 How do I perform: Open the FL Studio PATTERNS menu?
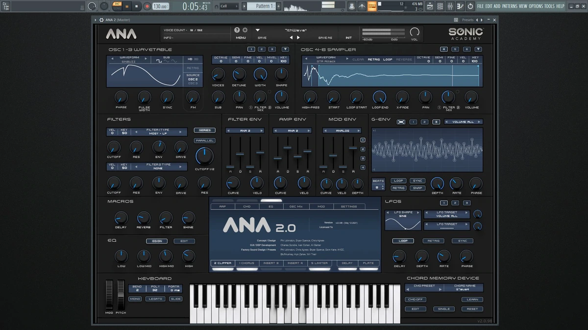pyautogui.click(x=510, y=6)
